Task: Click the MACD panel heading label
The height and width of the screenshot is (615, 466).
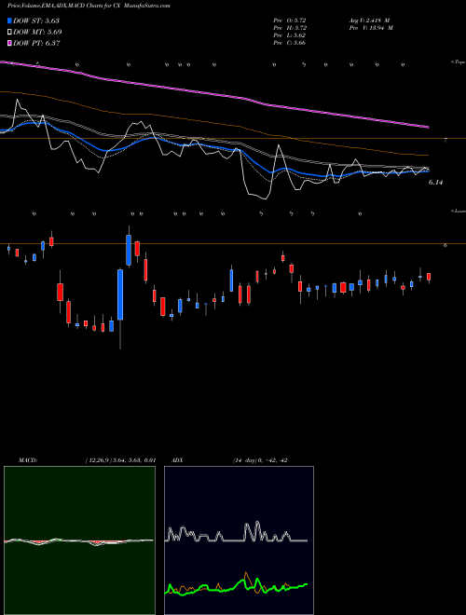Action: pyautogui.click(x=28, y=460)
